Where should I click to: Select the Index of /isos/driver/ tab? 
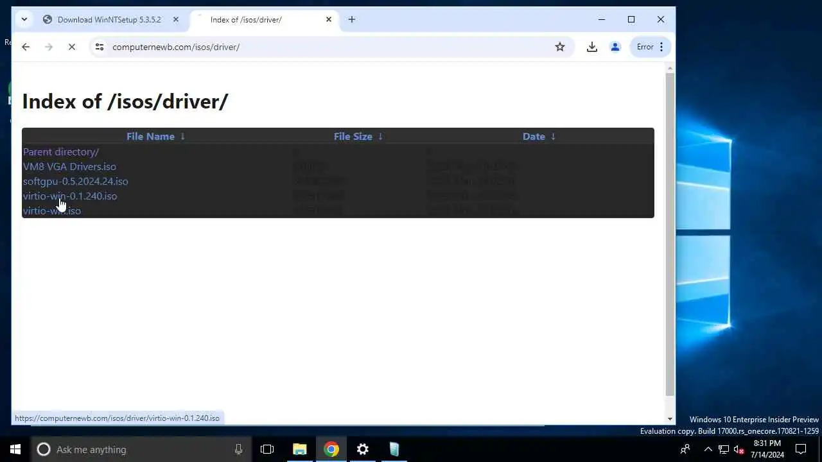(x=264, y=19)
